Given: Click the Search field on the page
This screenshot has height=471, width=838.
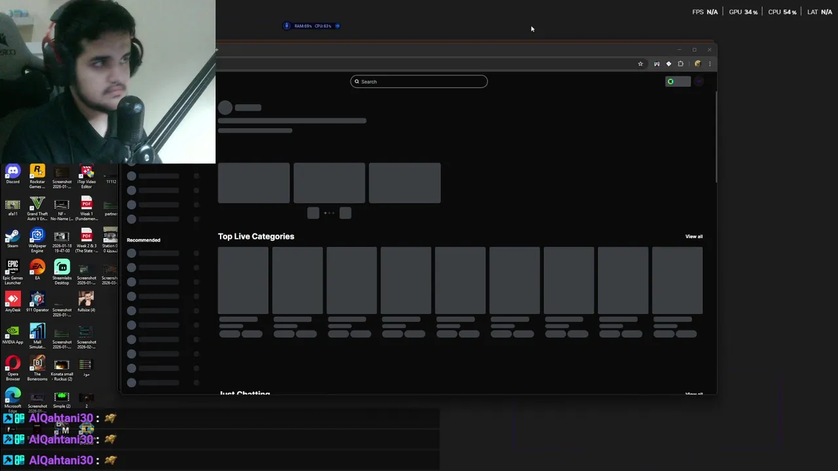Looking at the screenshot, I should tap(419, 82).
